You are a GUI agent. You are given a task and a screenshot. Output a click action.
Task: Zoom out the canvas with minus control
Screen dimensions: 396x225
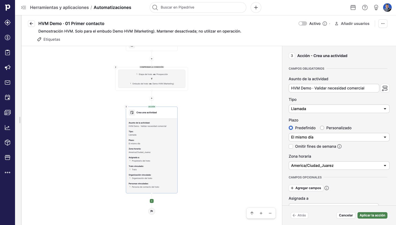[x=270, y=213]
